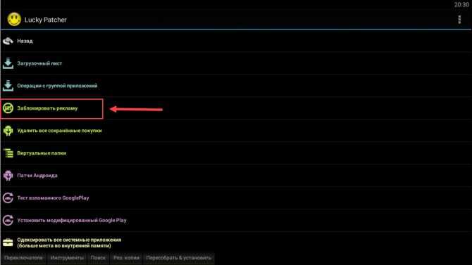Select Удалить все сохранённые покупки entry

236,131
